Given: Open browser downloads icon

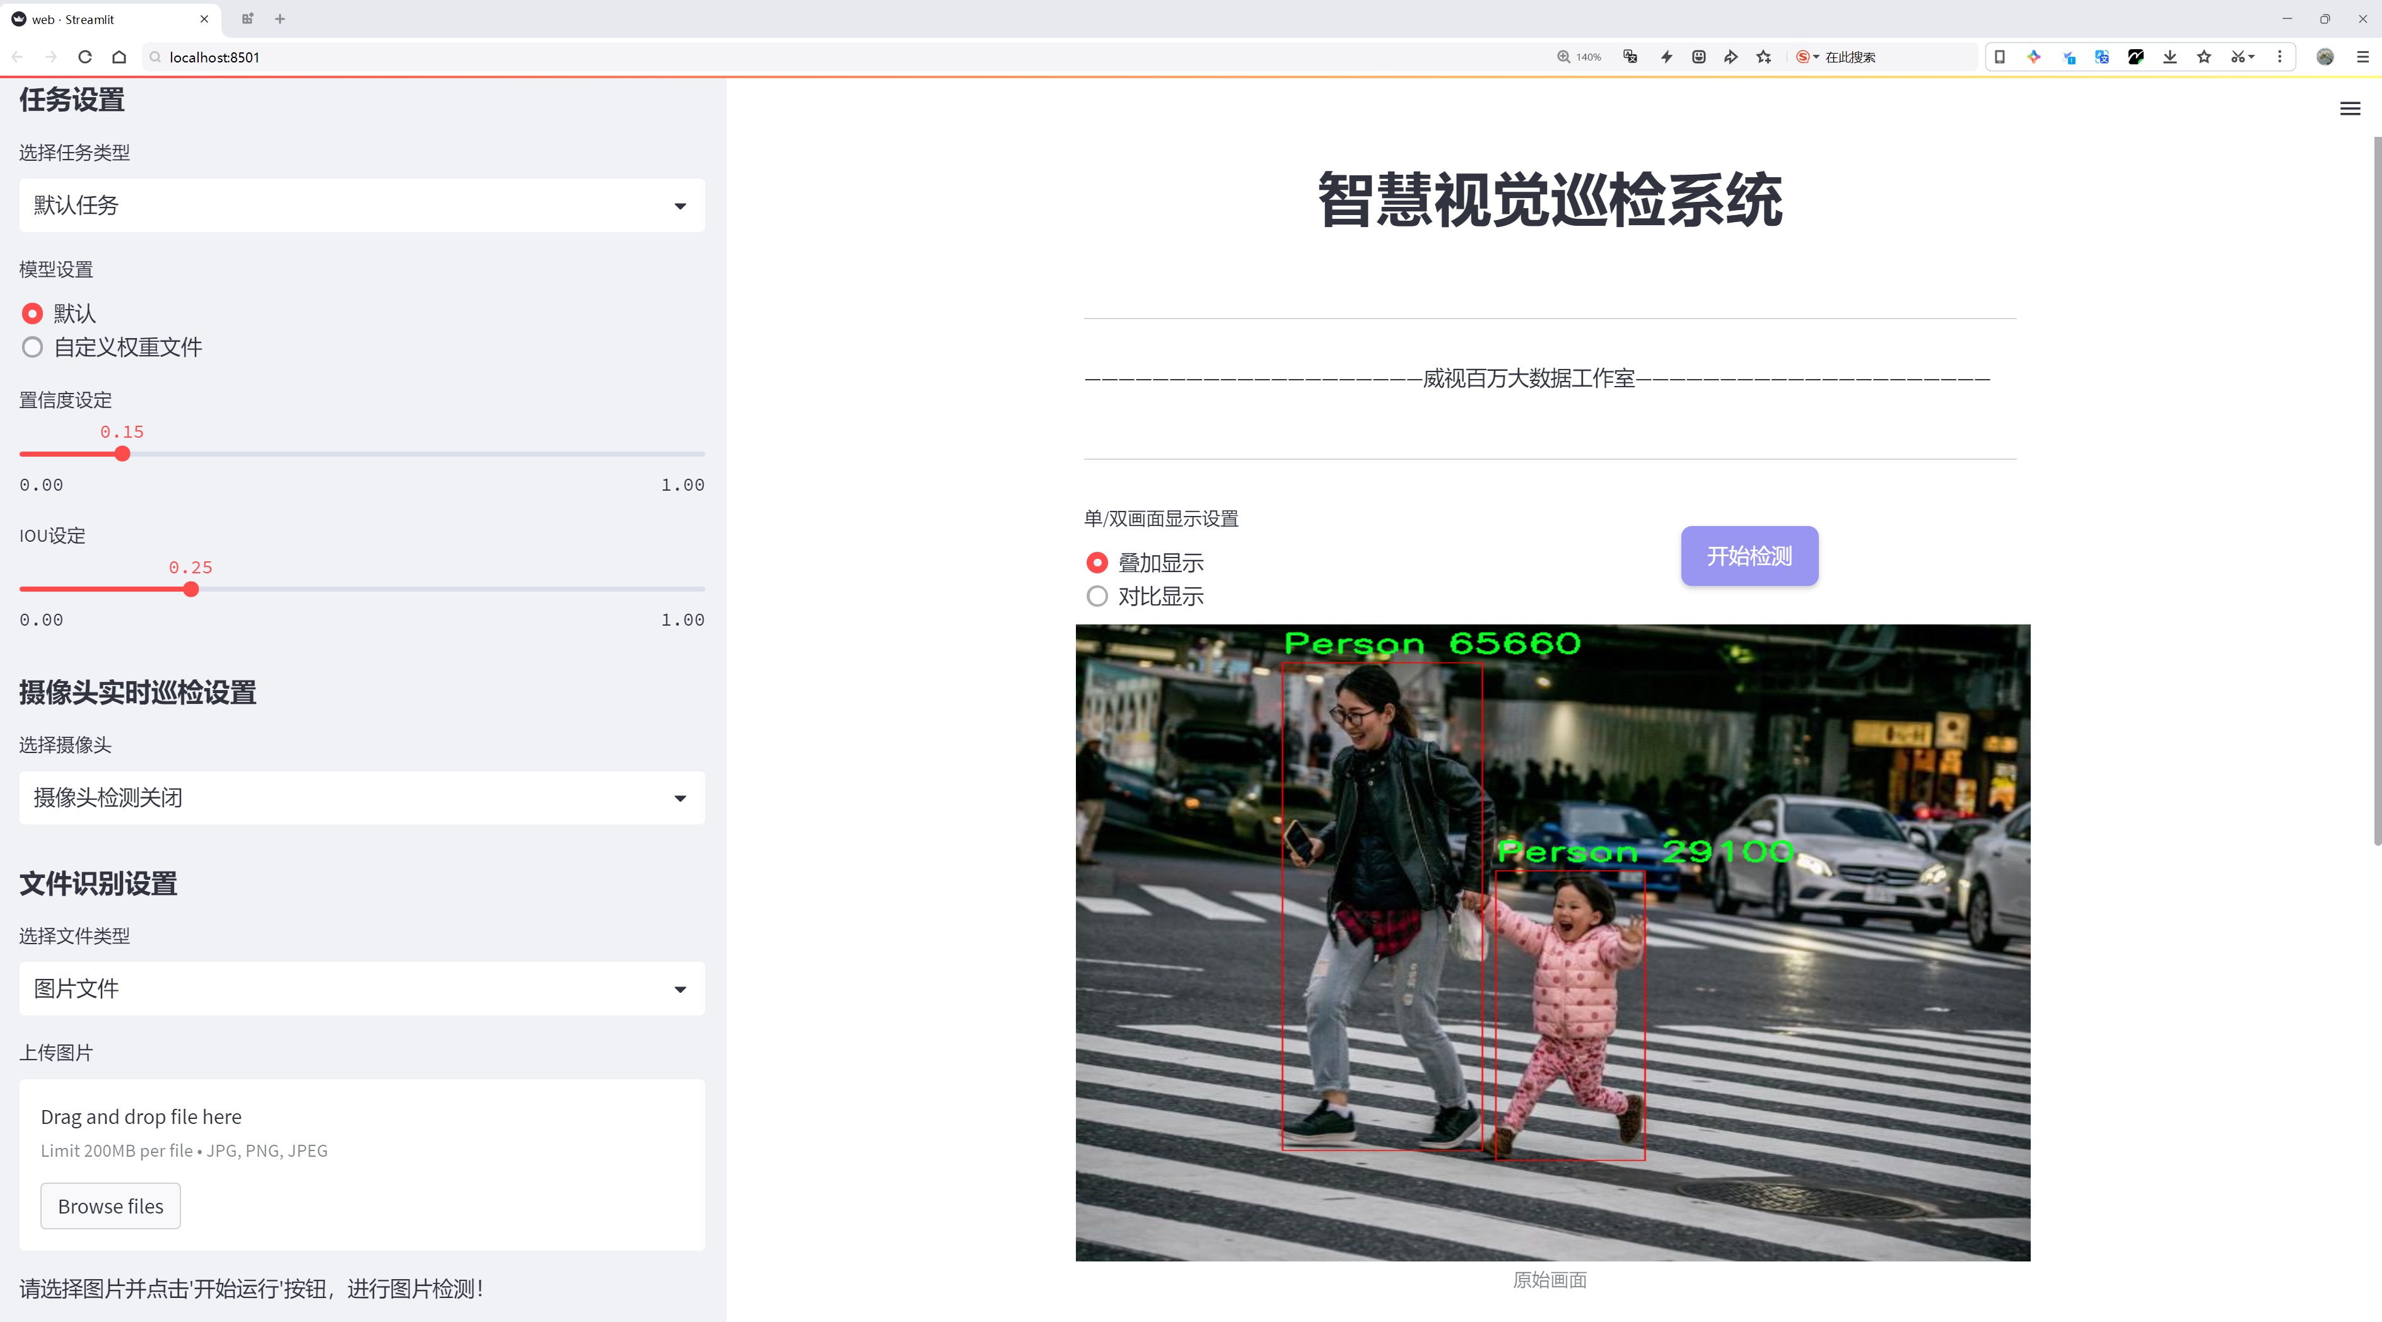Looking at the screenshot, I should 2170,57.
